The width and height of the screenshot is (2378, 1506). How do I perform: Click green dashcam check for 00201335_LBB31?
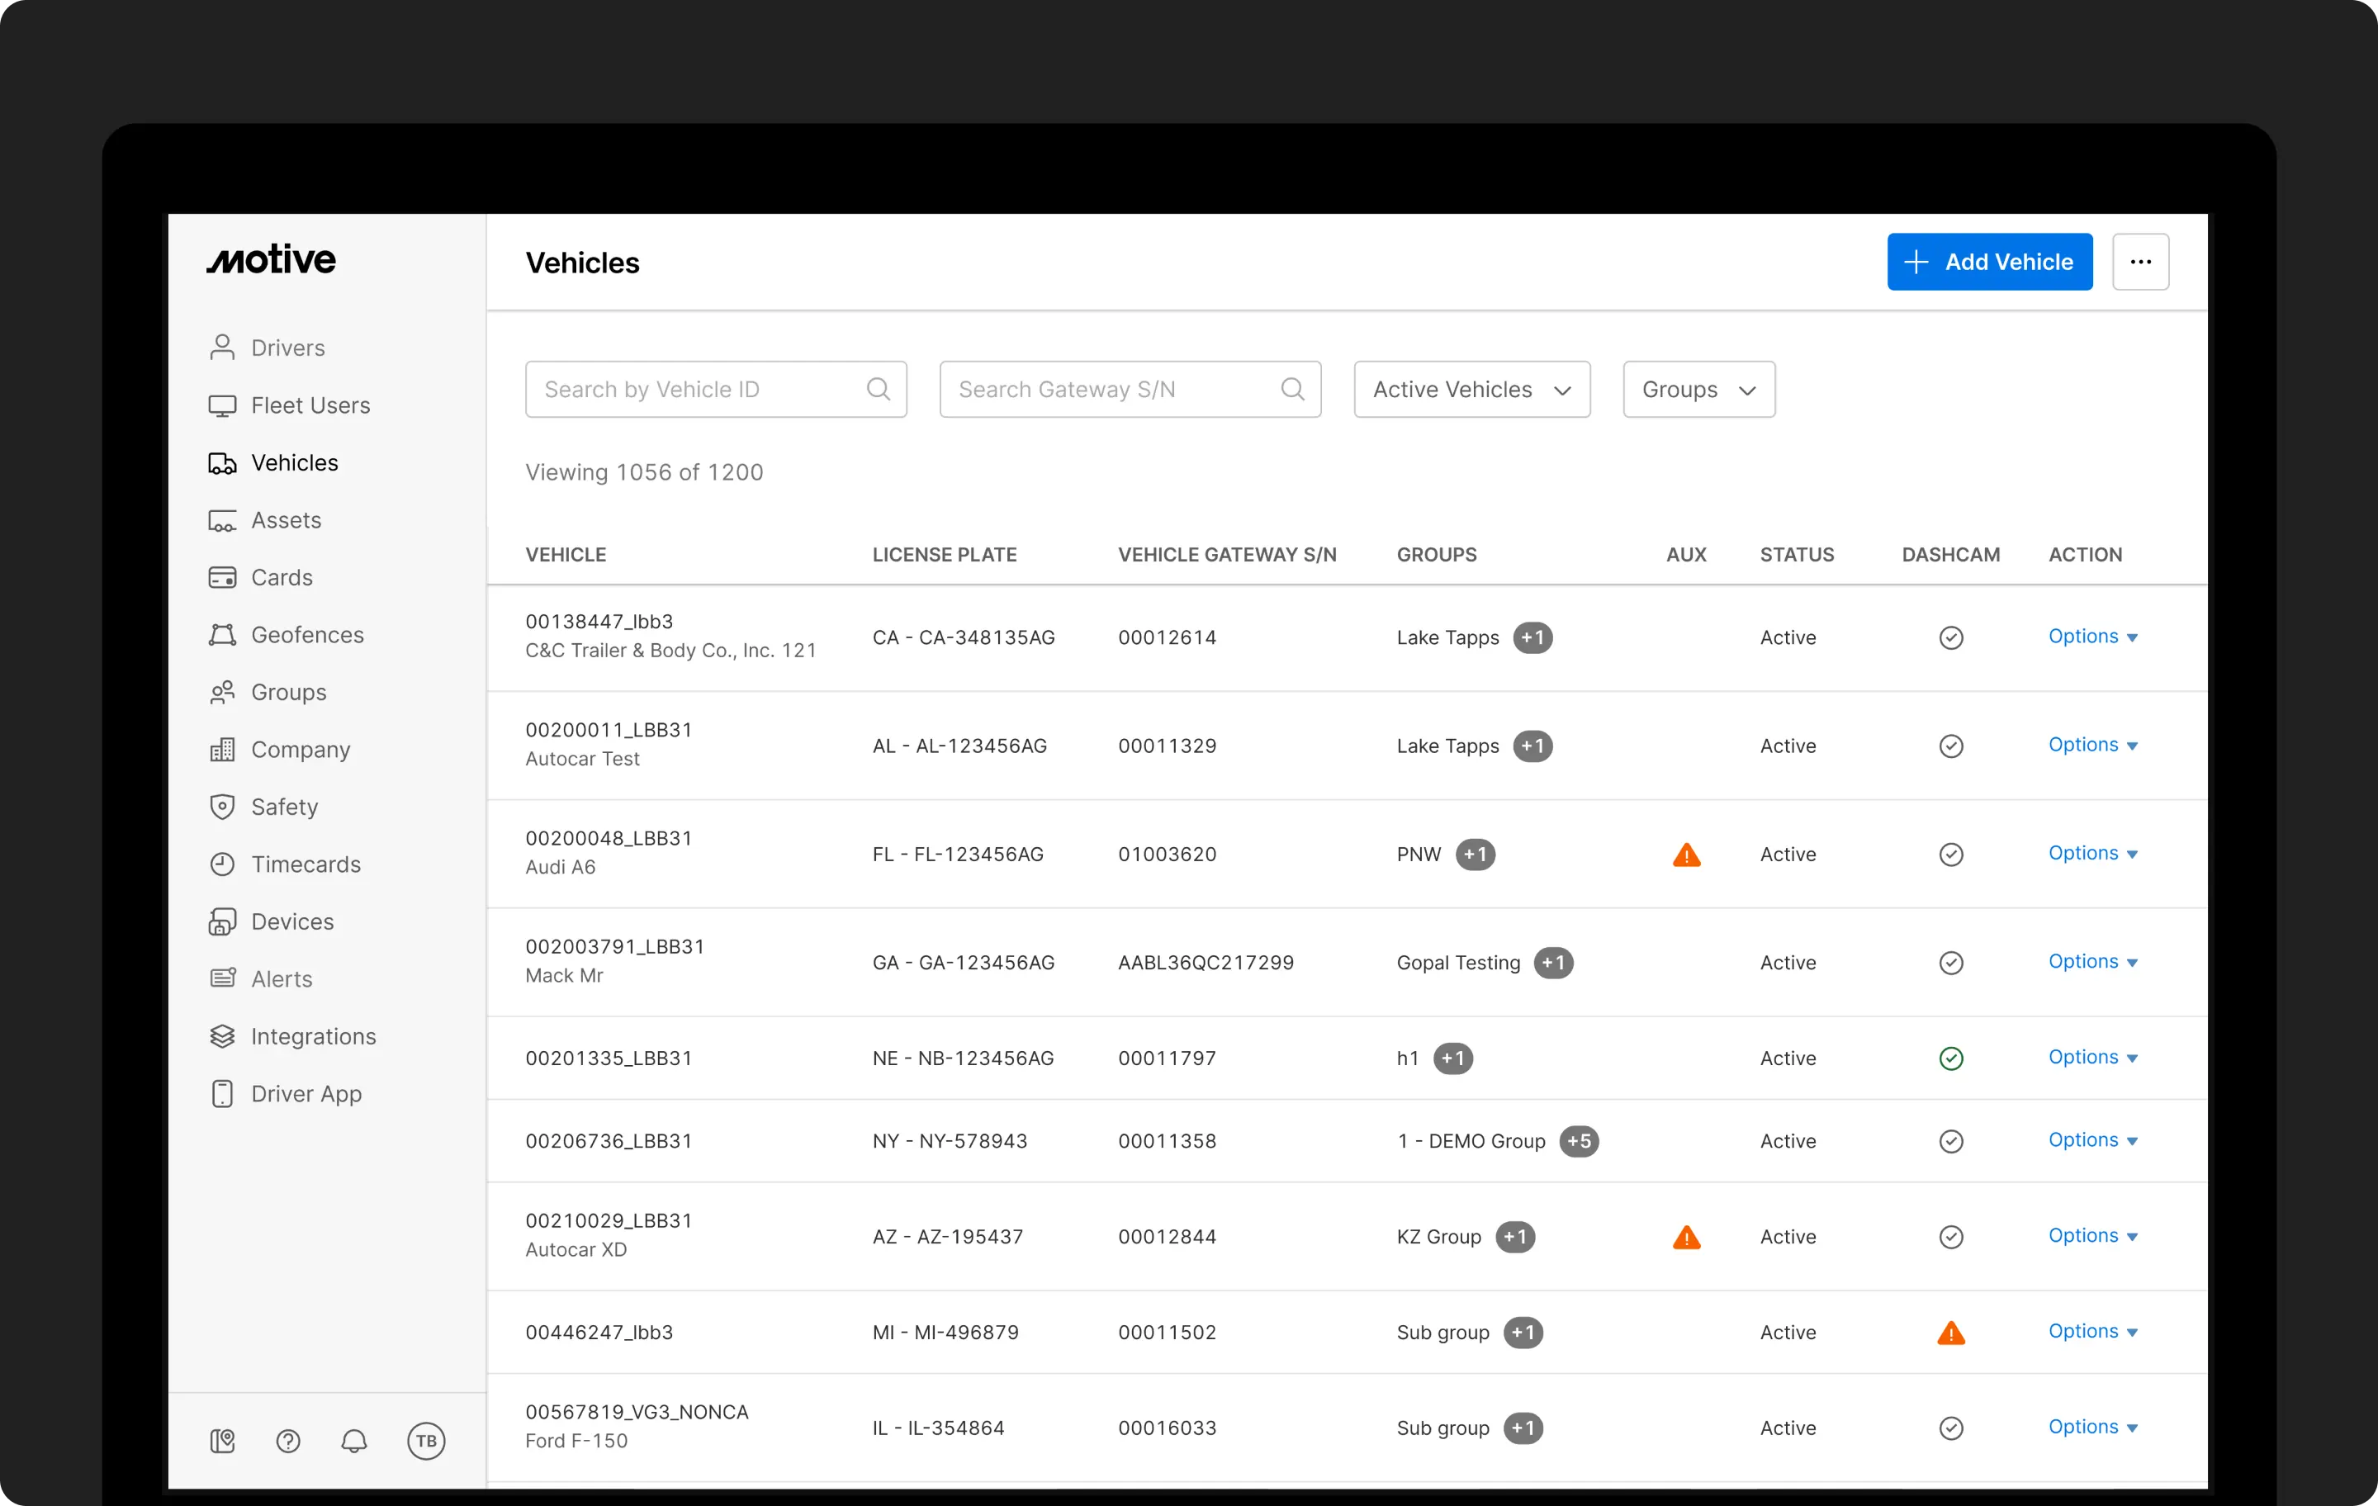coord(1950,1058)
